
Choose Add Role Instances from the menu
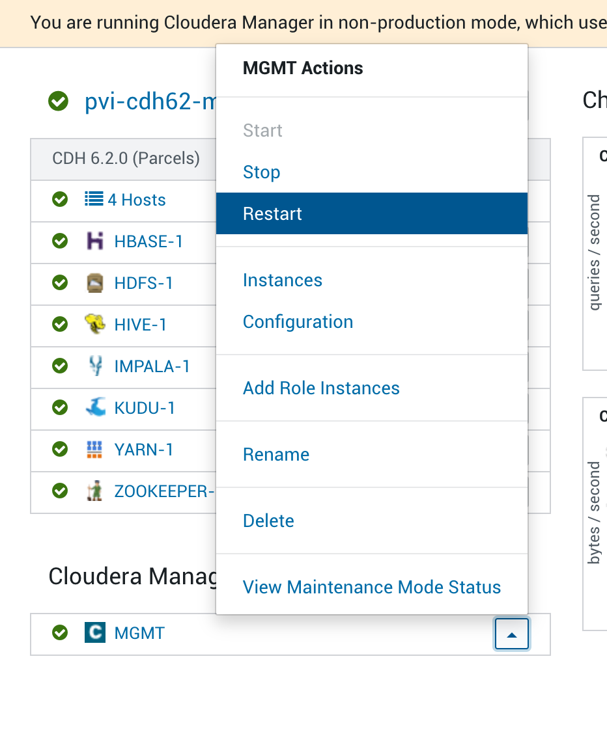pos(321,388)
